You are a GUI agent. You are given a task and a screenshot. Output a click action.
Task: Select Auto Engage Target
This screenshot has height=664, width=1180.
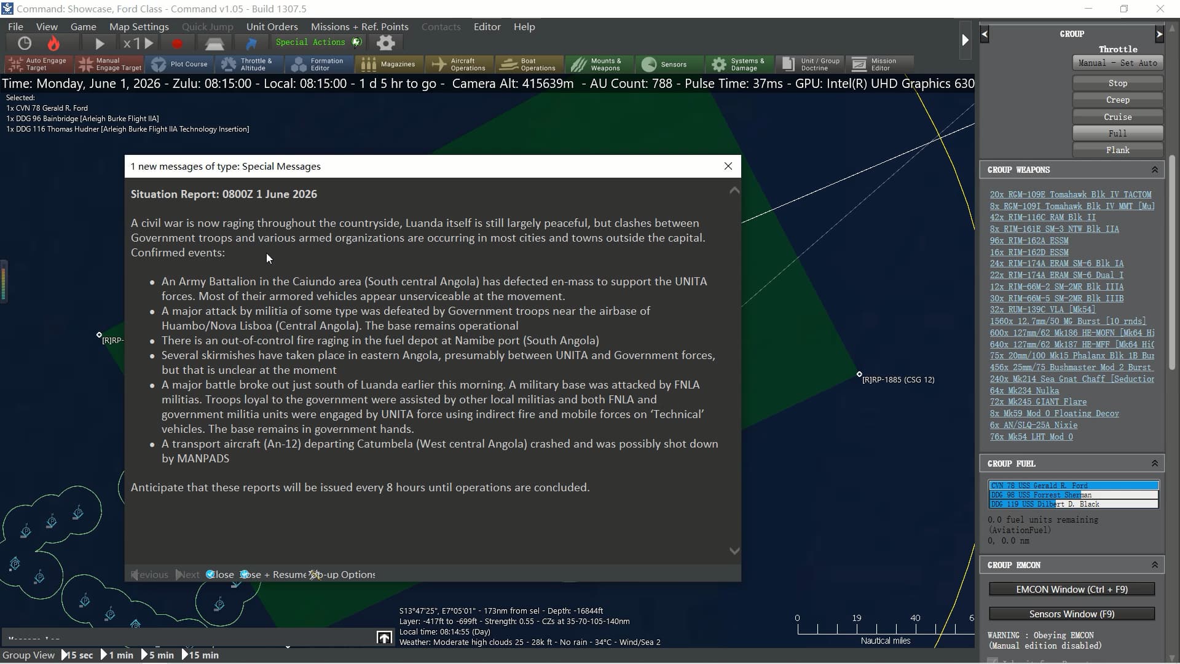38,64
